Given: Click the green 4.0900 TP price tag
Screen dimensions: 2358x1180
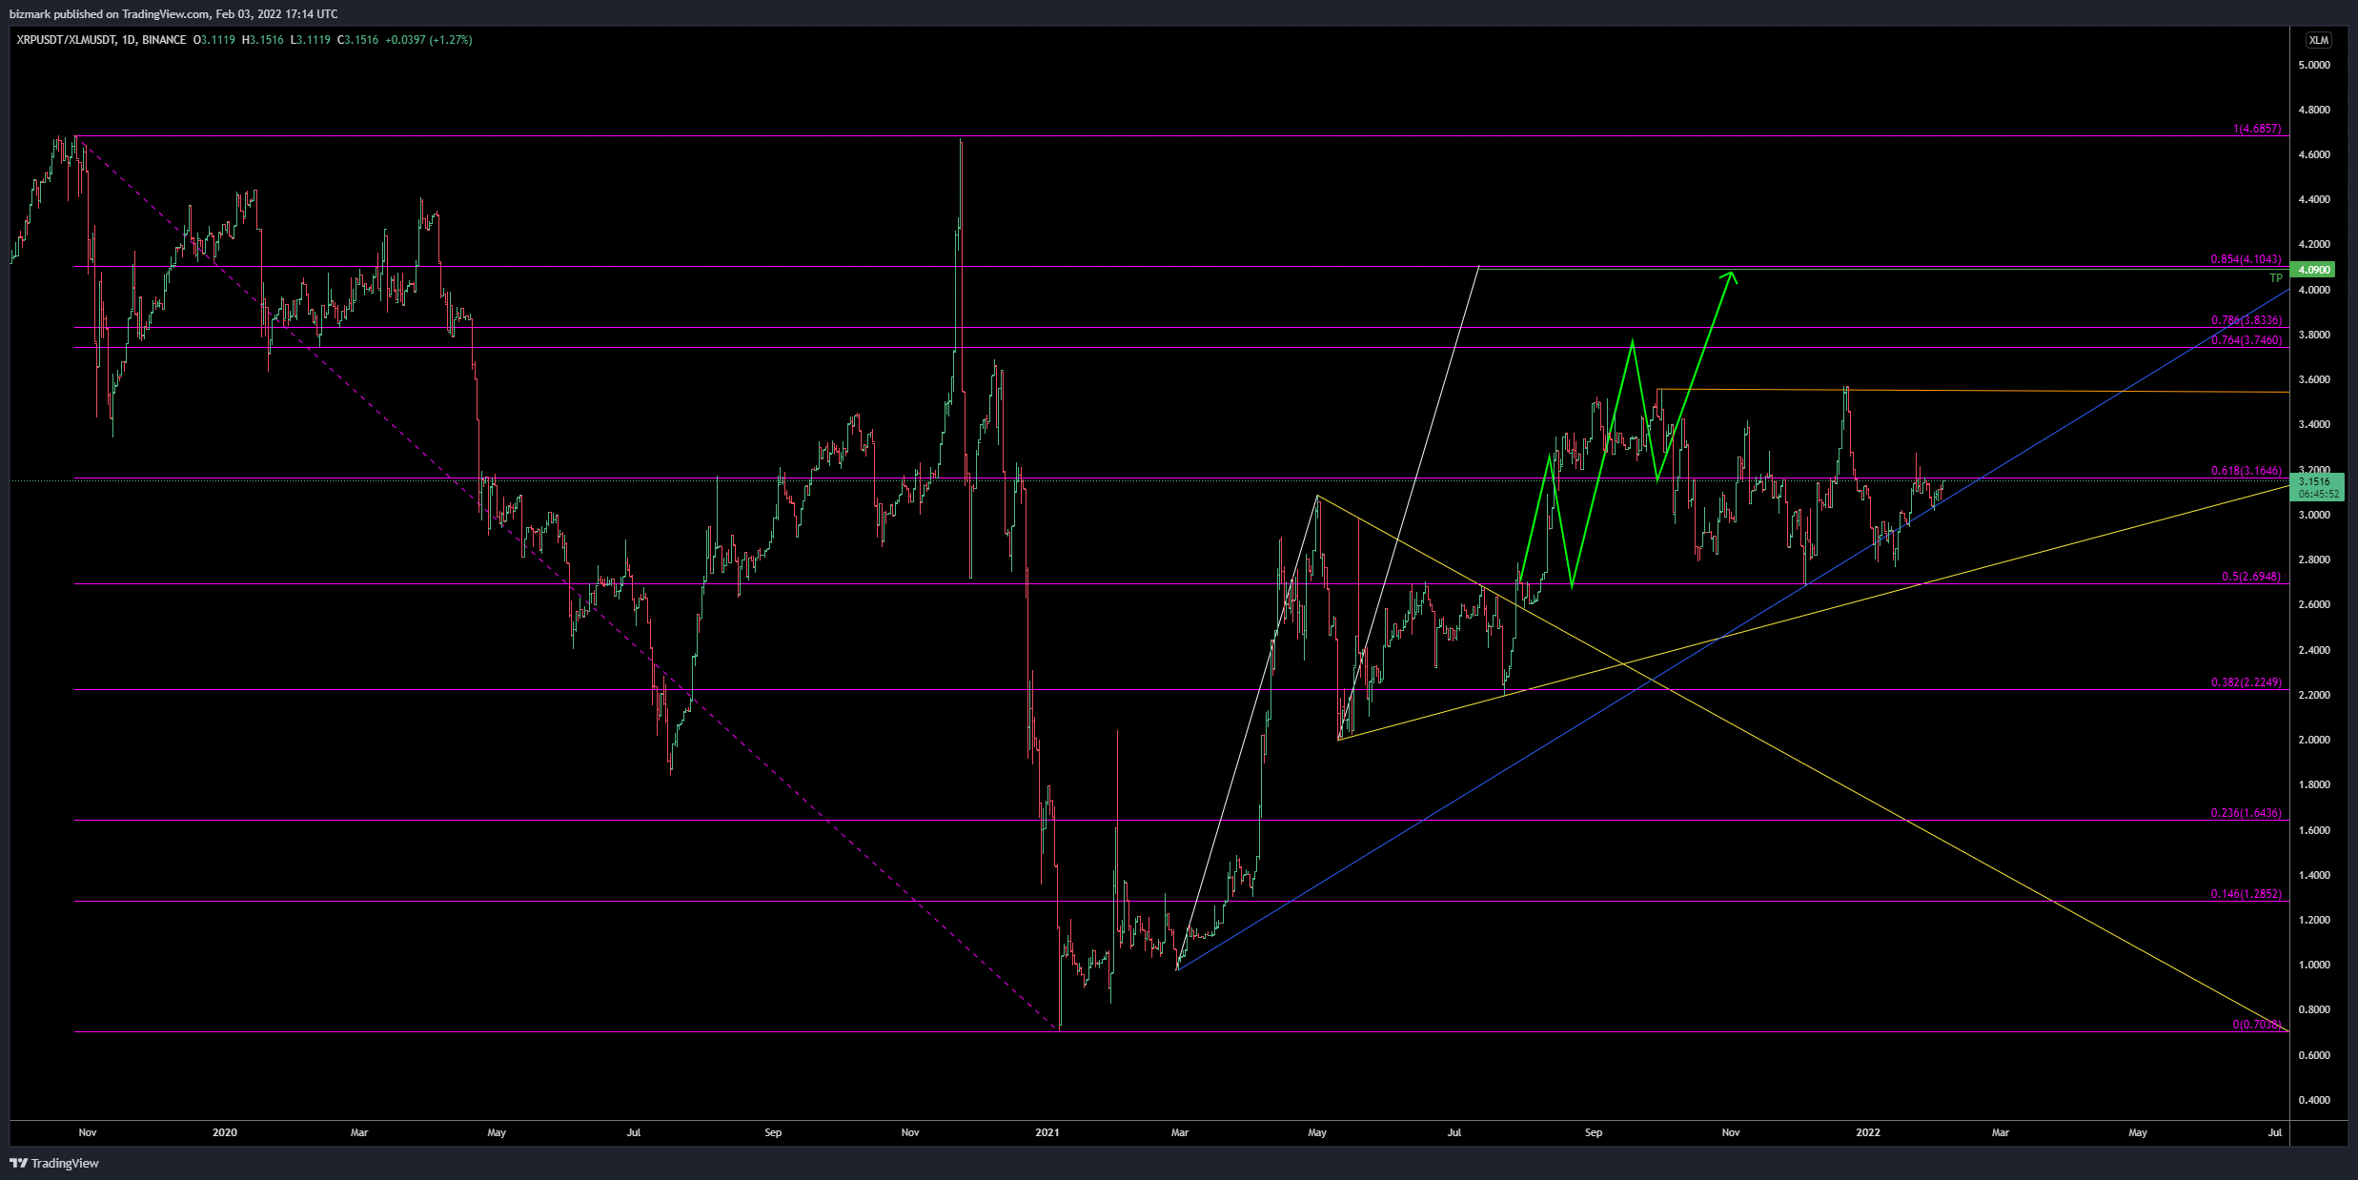Looking at the screenshot, I should click(2313, 270).
